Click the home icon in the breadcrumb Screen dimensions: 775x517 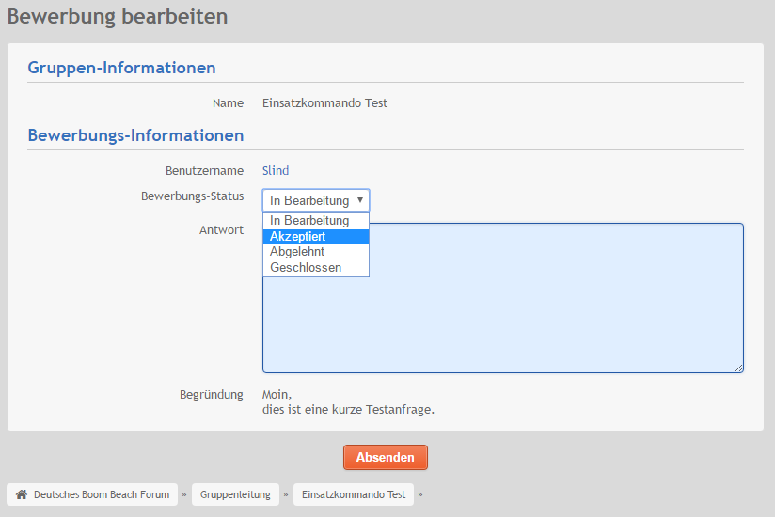tap(22, 494)
